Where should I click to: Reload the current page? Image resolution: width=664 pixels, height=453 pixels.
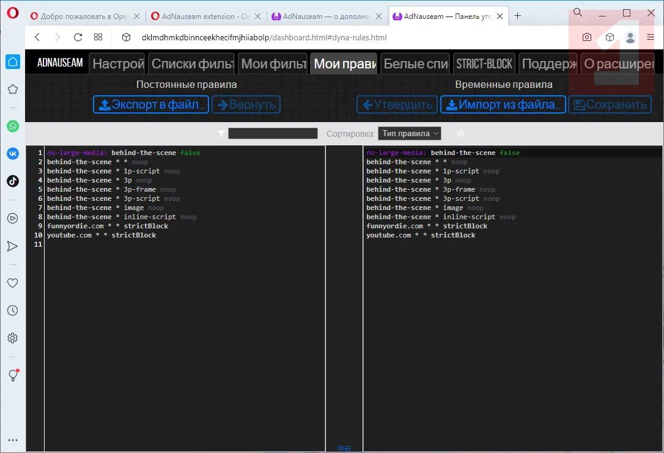78,37
